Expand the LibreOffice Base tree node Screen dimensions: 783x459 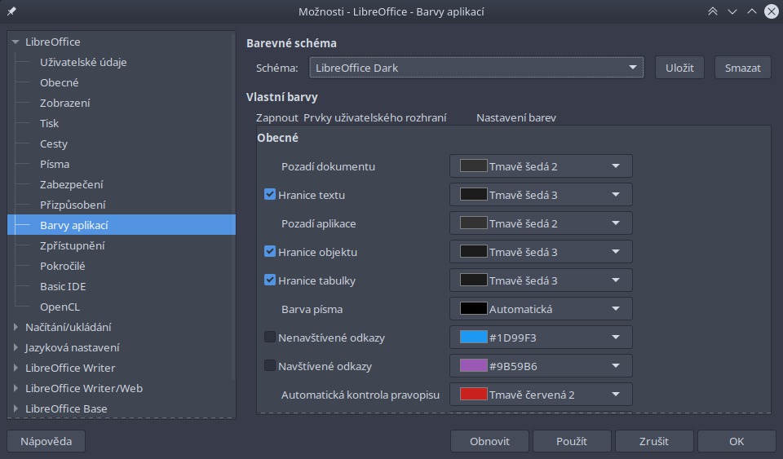15,408
